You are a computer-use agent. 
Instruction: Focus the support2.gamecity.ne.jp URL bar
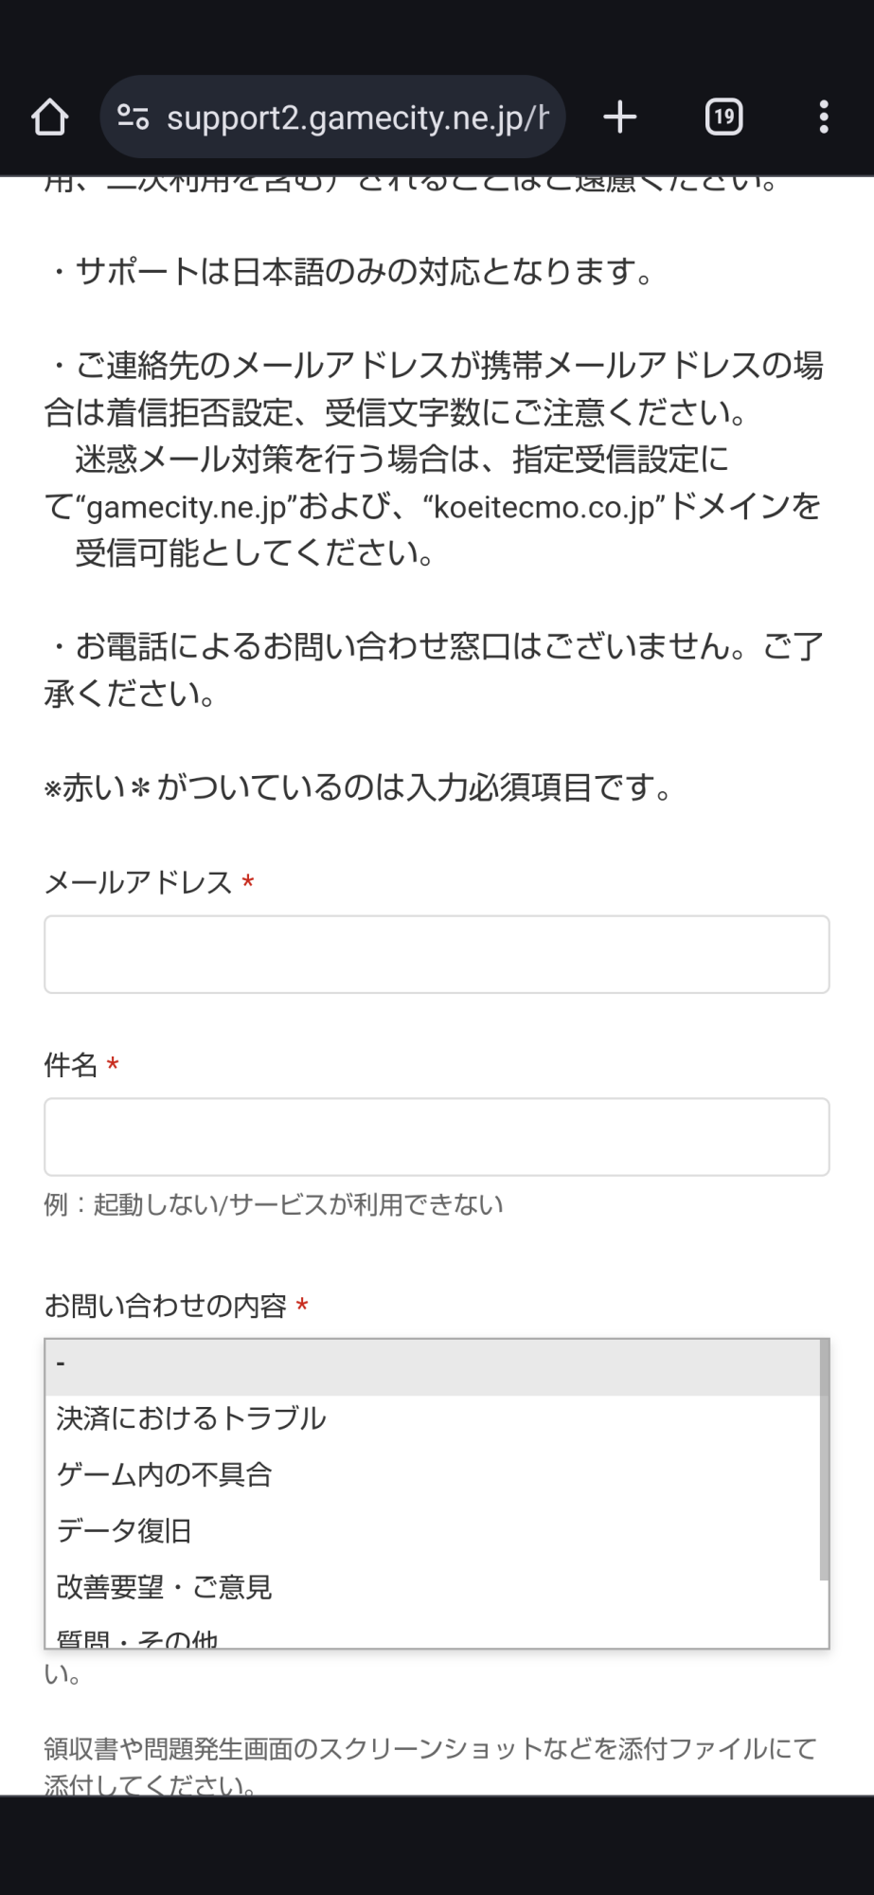click(x=357, y=117)
